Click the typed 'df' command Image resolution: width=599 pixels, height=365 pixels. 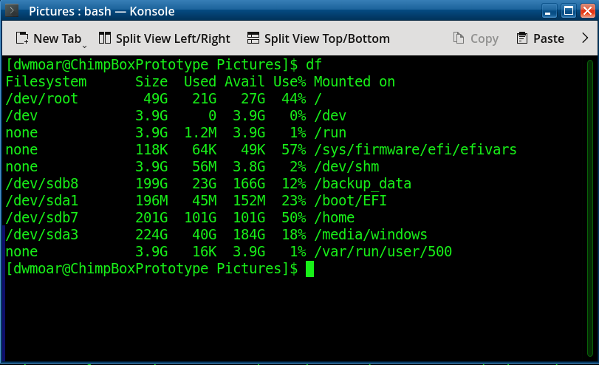314,64
